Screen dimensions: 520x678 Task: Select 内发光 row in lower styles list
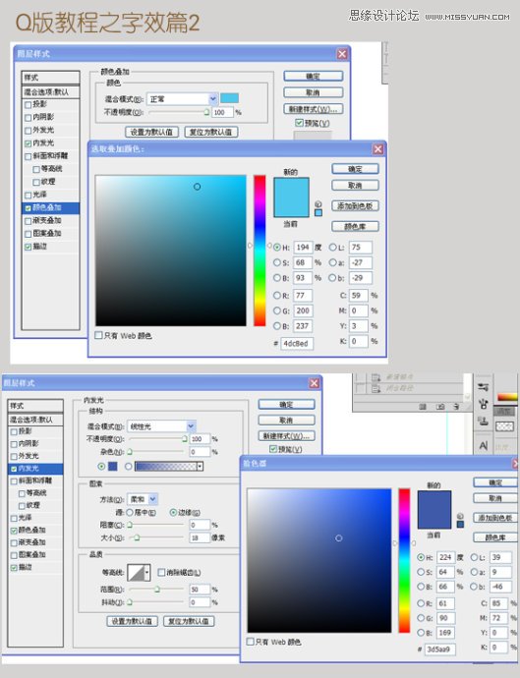point(35,469)
